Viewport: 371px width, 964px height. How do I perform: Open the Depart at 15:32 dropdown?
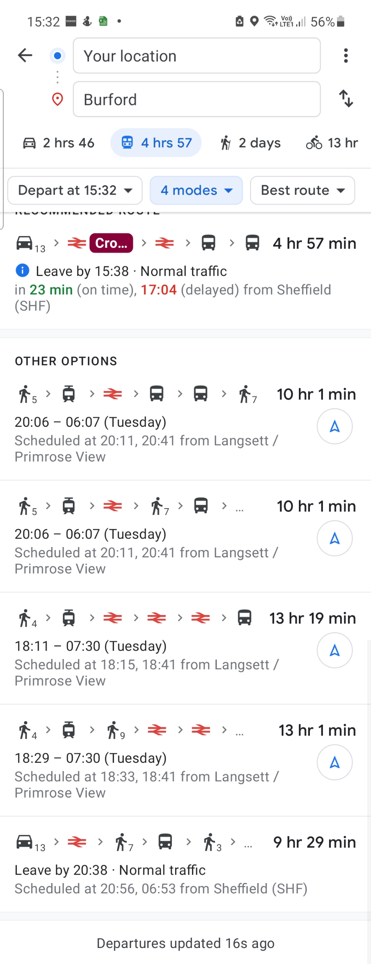coord(75,190)
